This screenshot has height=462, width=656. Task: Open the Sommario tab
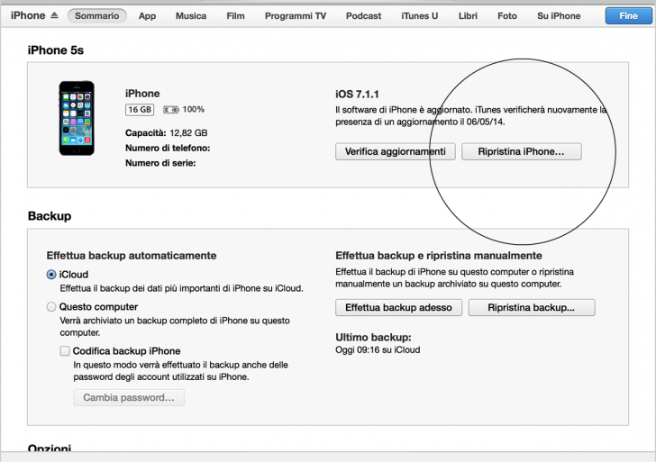[x=96, y=16]
